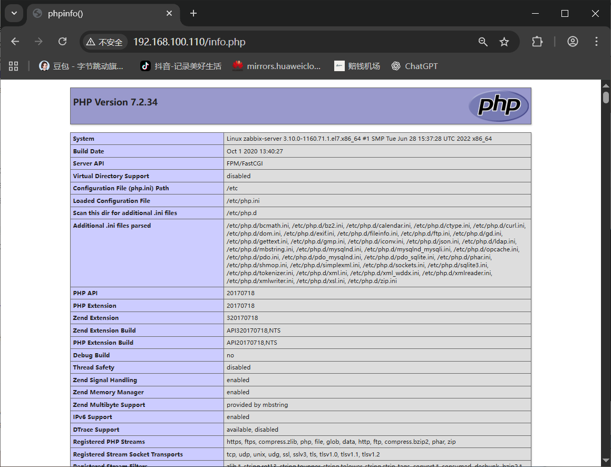Minimize the Chrome window
This screenshot has width=611, height=467.
pyautogui.click(x=536, y=13)
